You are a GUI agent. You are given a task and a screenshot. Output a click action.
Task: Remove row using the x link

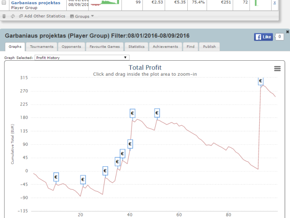275,3
